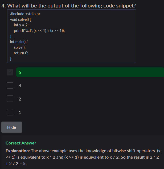
Task: Click the green Correct Answer heading
Action: [x=21, y=143]
